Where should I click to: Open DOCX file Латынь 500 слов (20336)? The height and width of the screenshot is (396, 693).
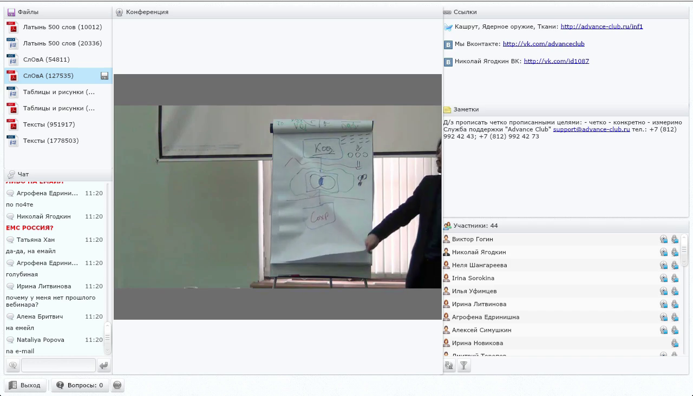(58, 43)
